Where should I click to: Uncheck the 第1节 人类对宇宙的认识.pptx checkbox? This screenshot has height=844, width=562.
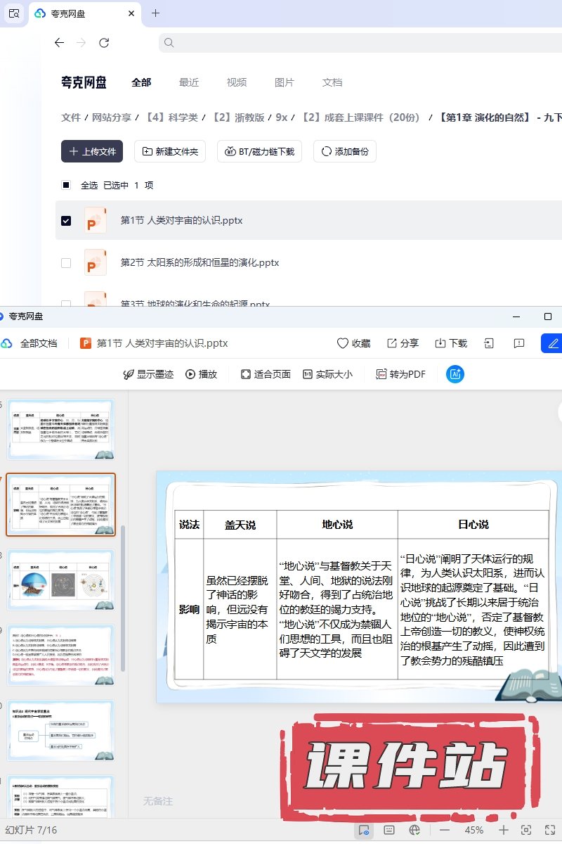click(x=66, y=221)
